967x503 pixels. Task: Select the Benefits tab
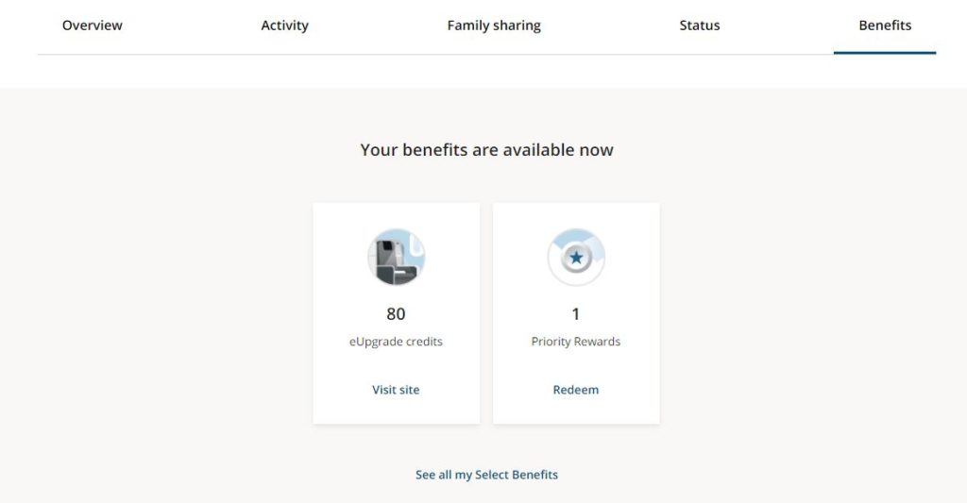click(x=885, y=25)
